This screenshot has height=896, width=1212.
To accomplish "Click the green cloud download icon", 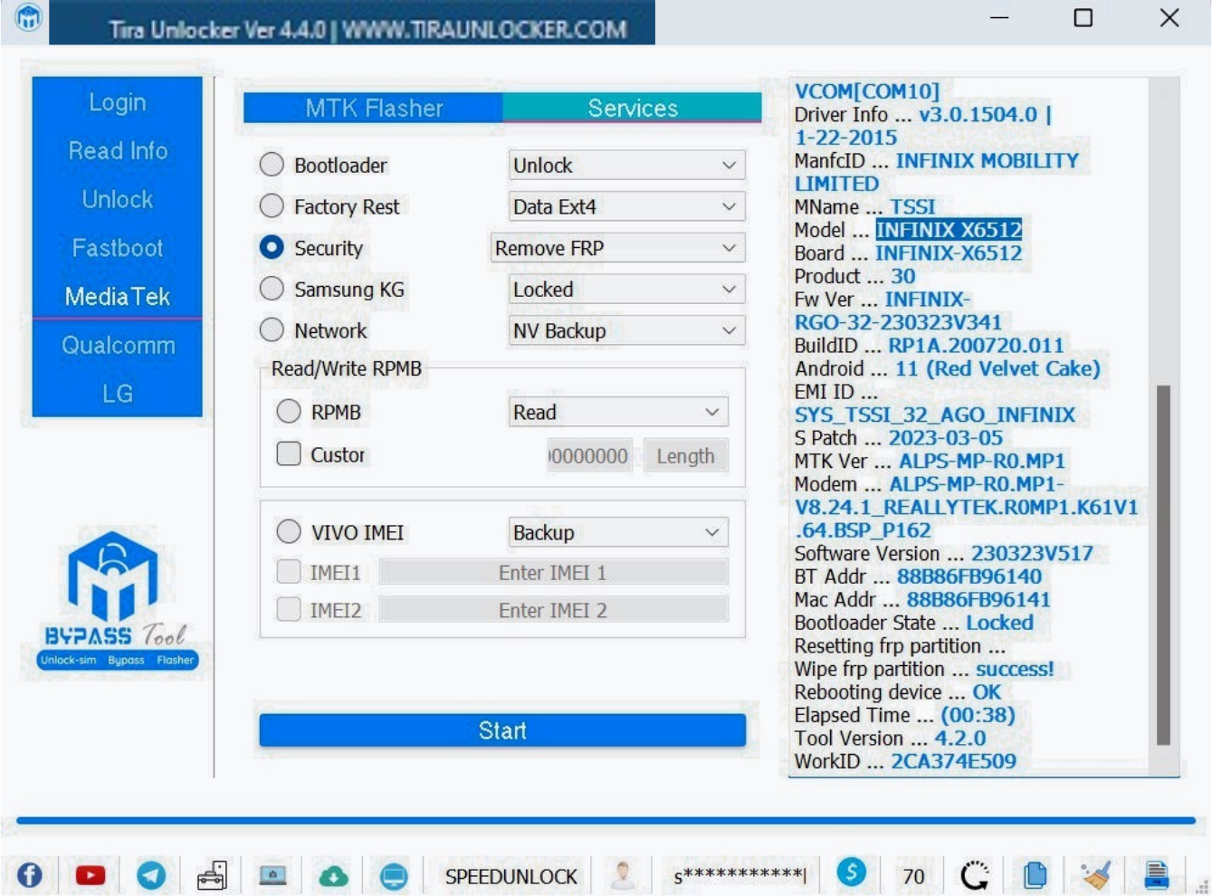I will 333,875.
